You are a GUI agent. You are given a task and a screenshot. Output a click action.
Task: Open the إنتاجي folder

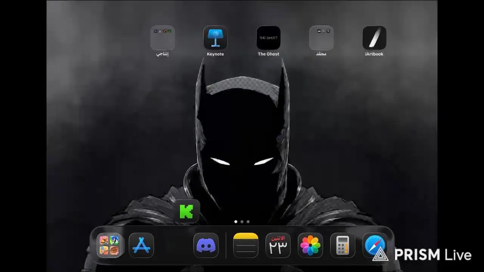[x=163, y=38]
